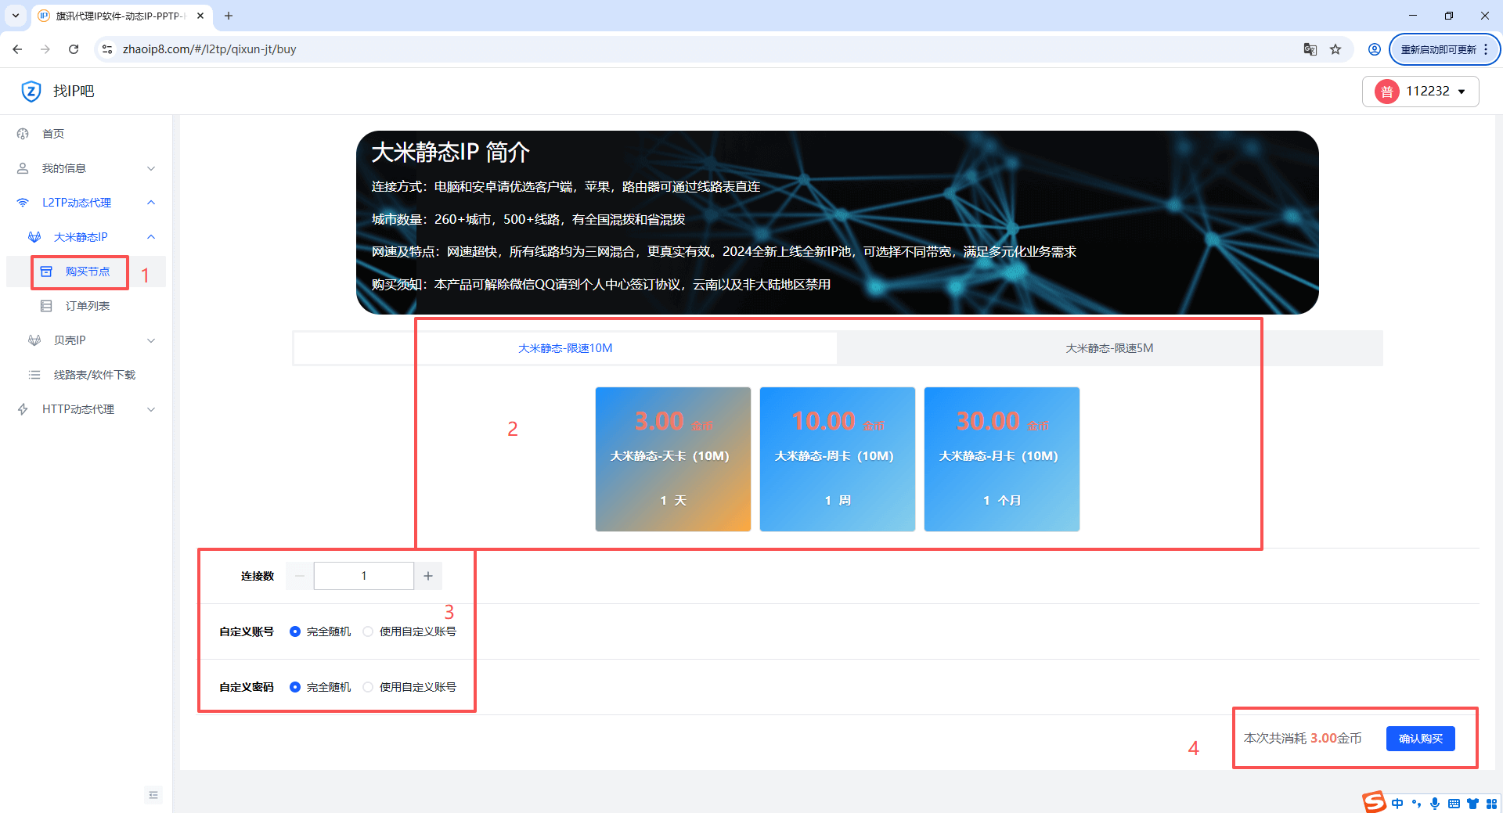The width and height of the screenshot is (1503, 813).
Task: Click the 订单列表 list icon
Action: point(46,306)
